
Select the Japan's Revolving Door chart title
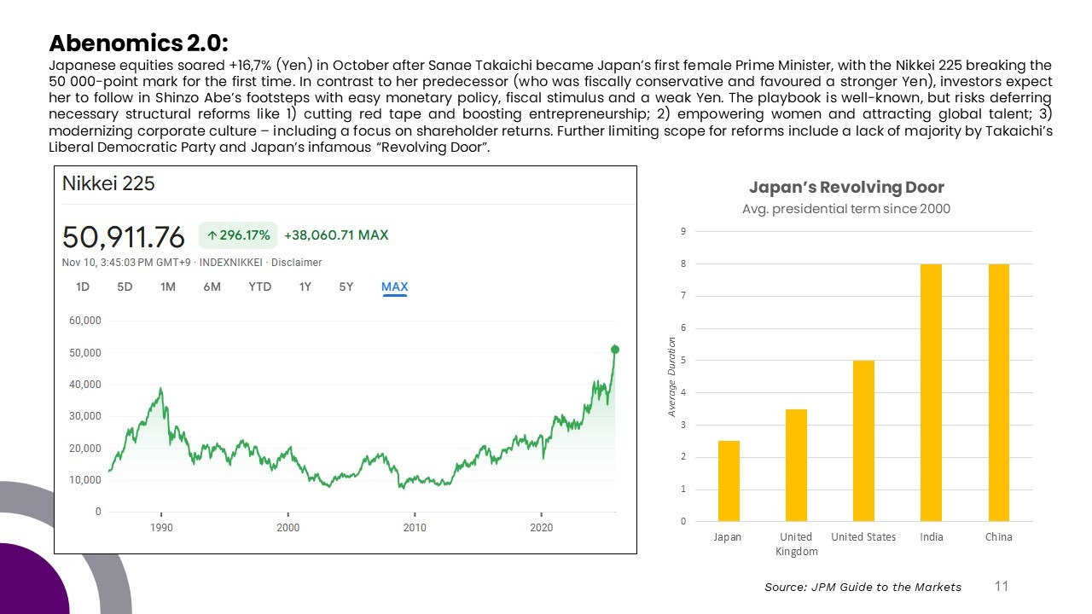[x=846, y=188]
